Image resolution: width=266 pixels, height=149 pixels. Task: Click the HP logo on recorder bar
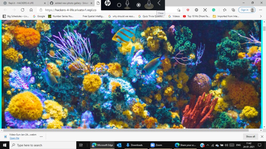pos(108,3)
